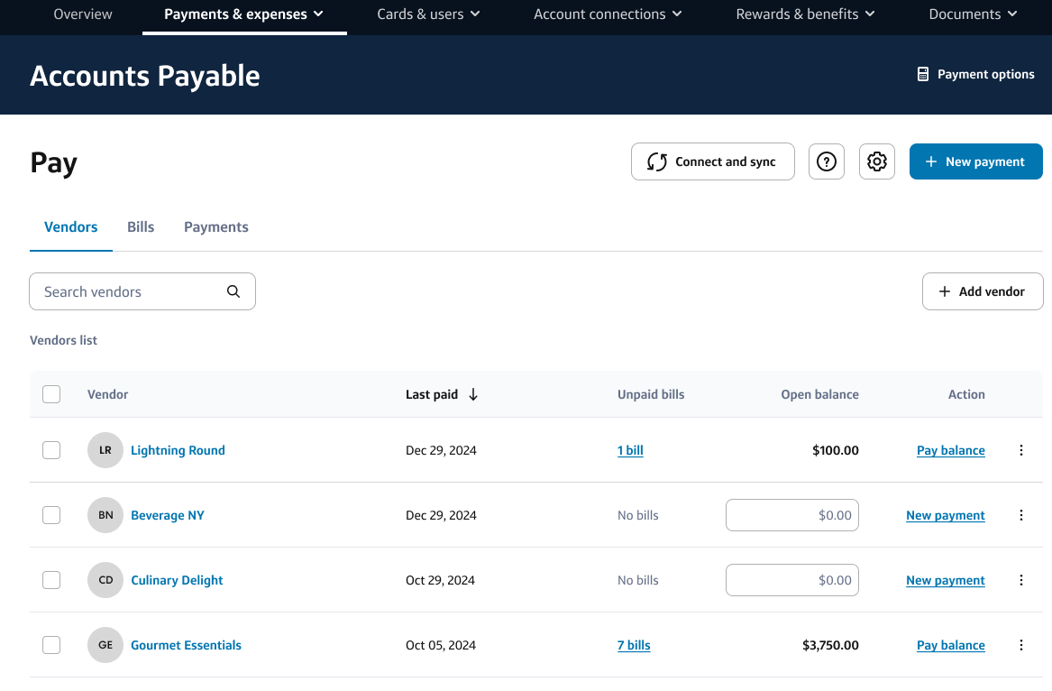1052x691 pixels.
Task: Click the help question mark icon
Action: pyautogui.click(x=826, y=161)
